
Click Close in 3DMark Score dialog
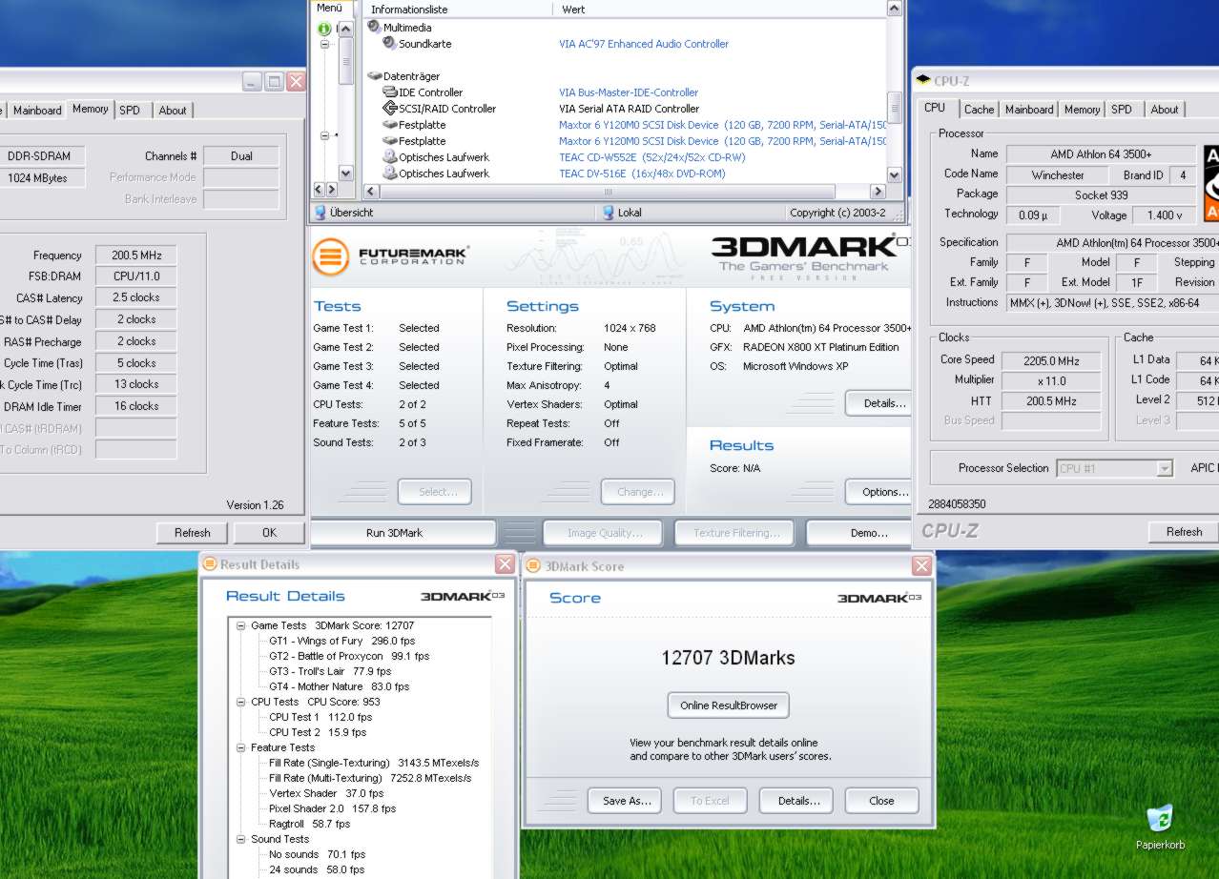881,801
